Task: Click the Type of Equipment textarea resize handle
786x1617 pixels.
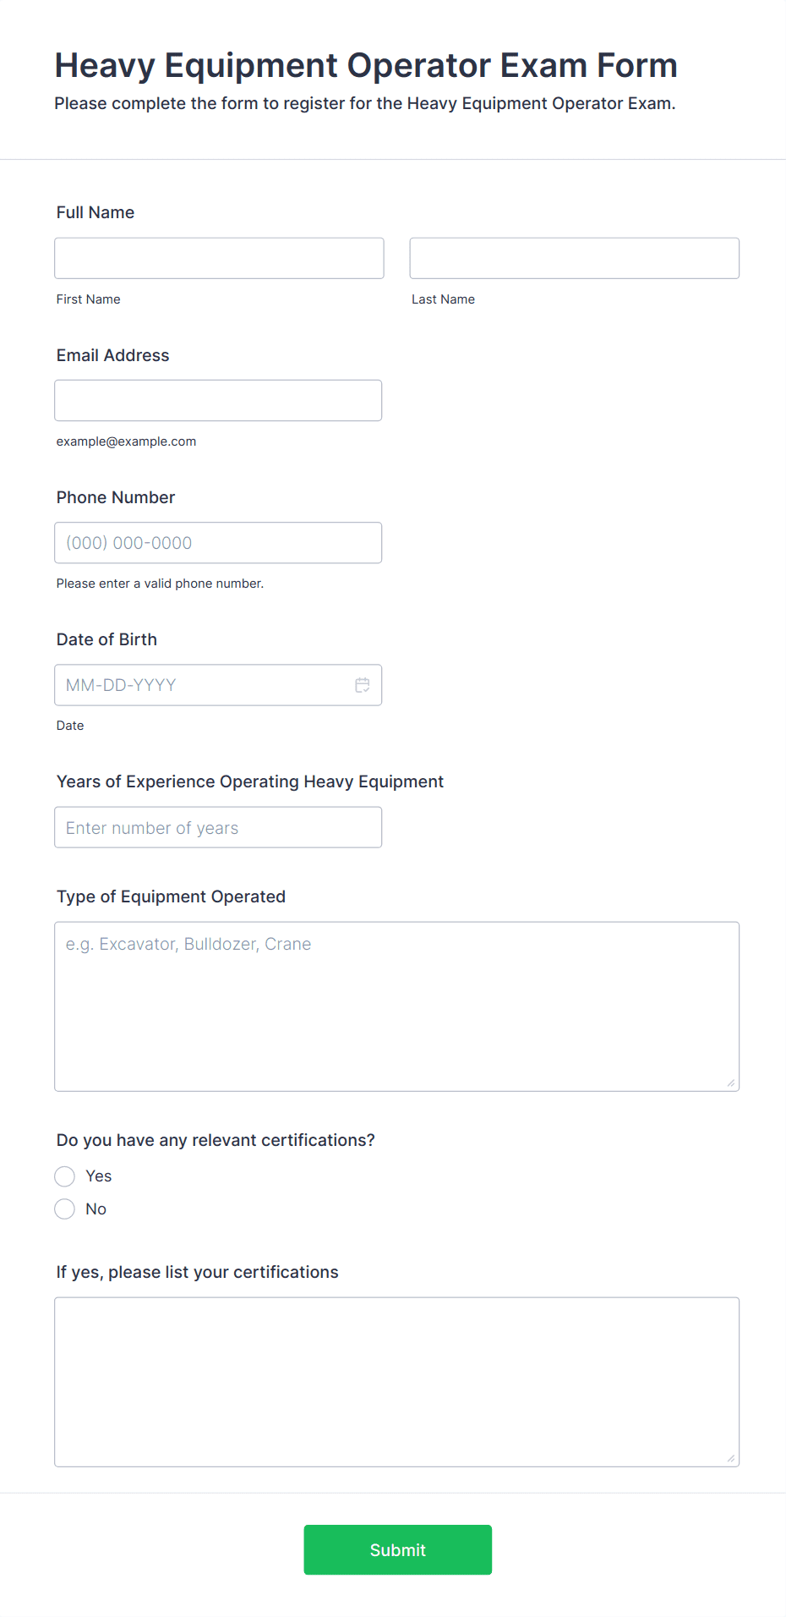Action: coord(731,1083)
